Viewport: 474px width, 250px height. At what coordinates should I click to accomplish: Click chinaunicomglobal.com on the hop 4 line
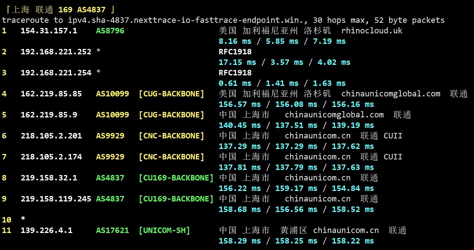point(391,94)
